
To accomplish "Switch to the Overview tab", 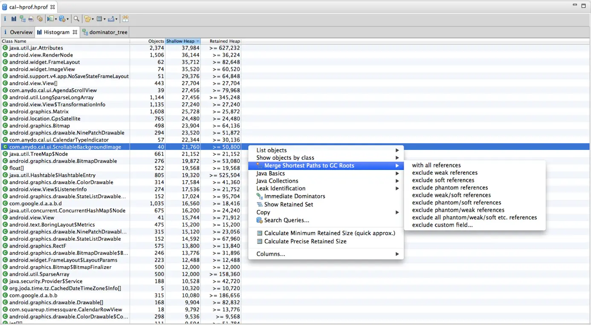I will [x=17, y=32].
